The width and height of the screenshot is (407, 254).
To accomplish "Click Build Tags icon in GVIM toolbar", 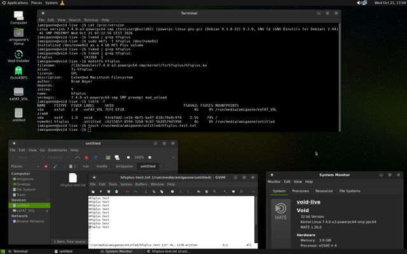I will 233,192.
